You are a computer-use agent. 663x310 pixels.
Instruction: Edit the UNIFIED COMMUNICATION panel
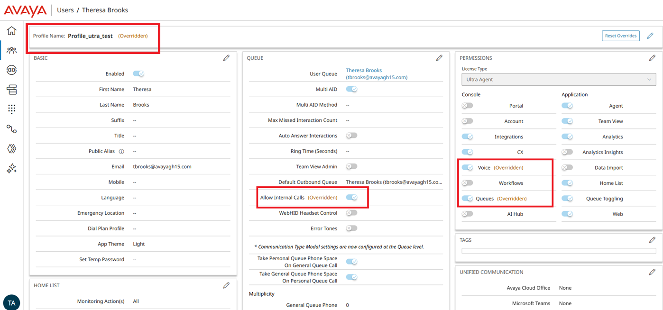652,272
